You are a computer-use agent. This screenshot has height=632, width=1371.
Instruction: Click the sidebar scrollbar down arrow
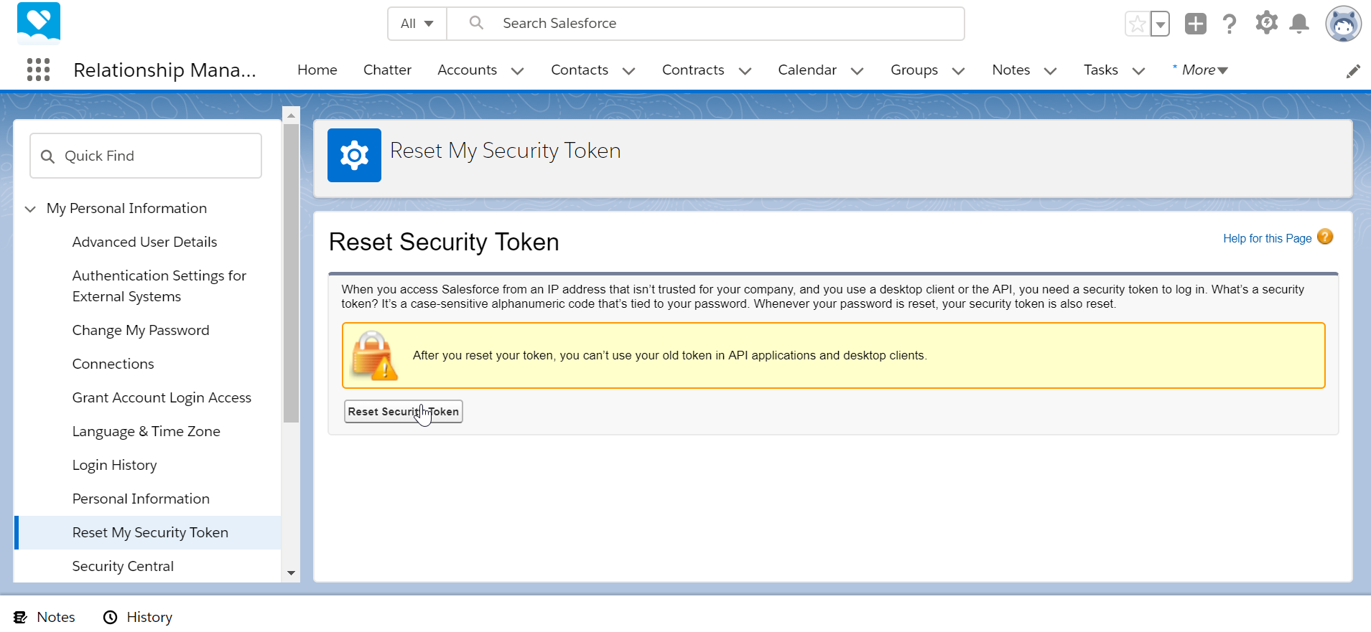point(291,573)
